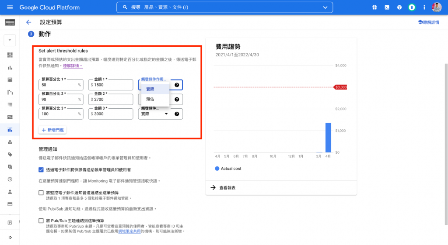
Task: Open the three-dot more options menu
Action: click(x=424, y=7)
